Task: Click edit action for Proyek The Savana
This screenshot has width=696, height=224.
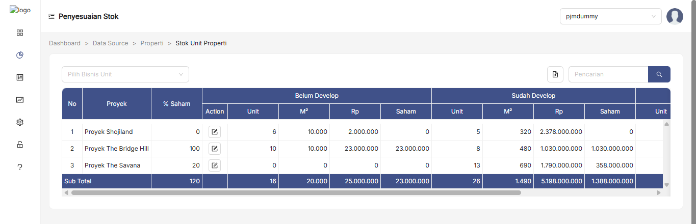Action: [215, 165]
